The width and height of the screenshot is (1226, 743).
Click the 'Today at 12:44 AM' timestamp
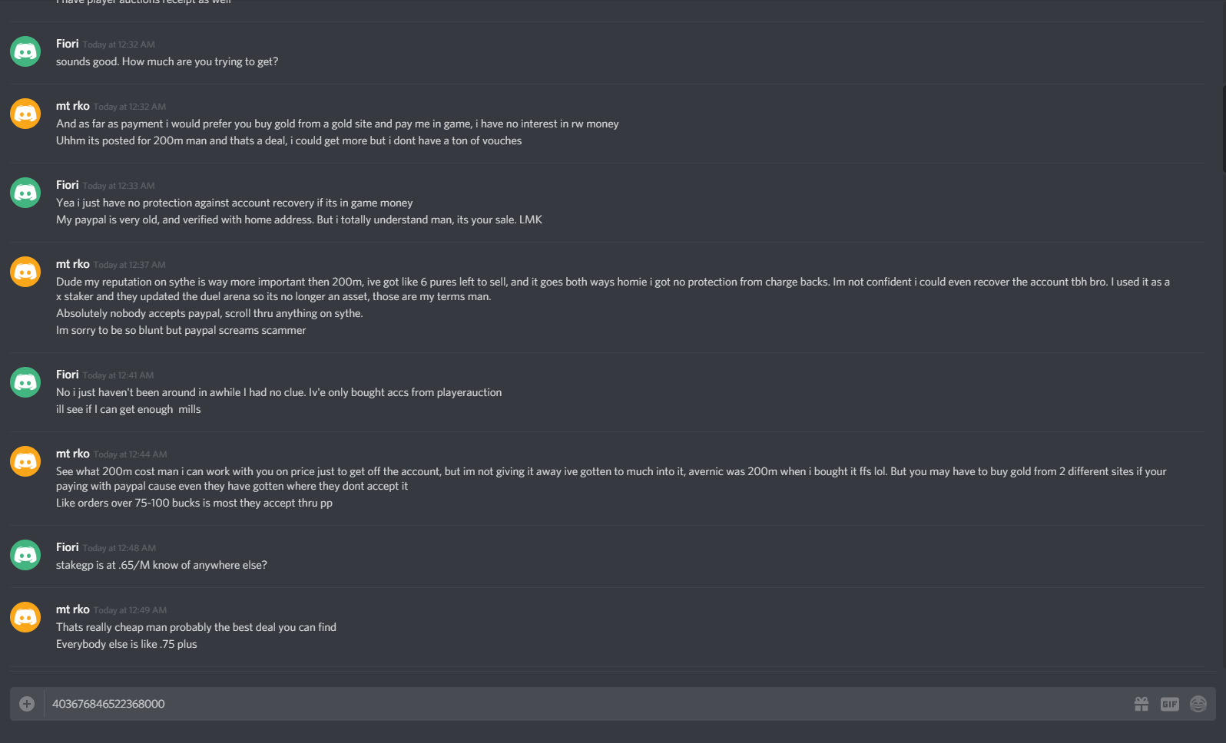point(131,454)
